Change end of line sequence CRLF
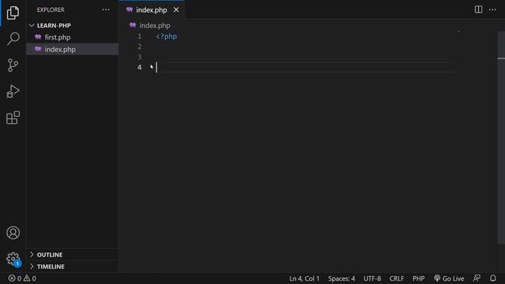 coord(396,278)
